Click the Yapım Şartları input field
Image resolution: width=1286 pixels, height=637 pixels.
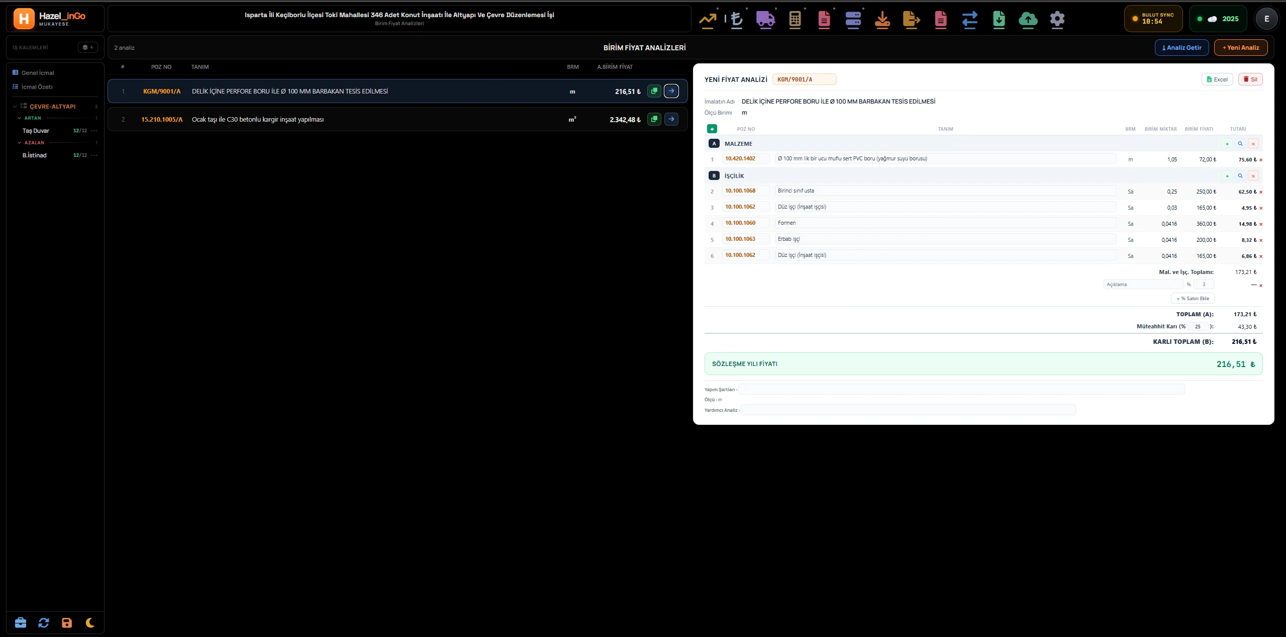pyautogui.click(x=961, y=389)
